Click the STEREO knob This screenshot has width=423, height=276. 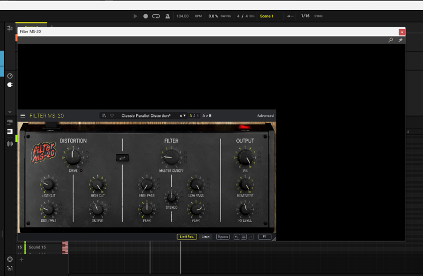[x=171, y=198]
